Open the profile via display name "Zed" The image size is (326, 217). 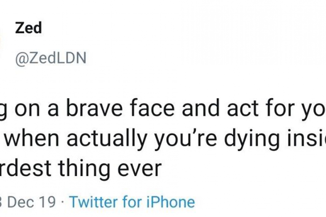(x=28, y=29)
